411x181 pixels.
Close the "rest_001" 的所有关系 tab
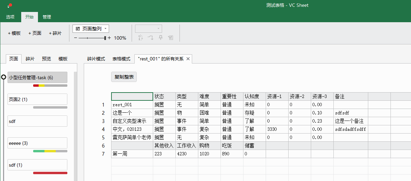point(188,59)
